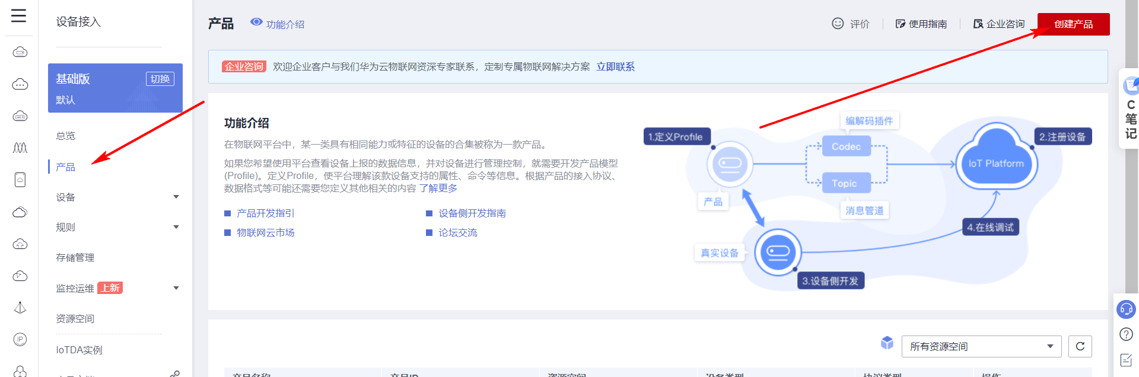Toggle the 功能介绍 eye visibility
This screenshot has width=1139, height=377.
[x=256, y=22]
